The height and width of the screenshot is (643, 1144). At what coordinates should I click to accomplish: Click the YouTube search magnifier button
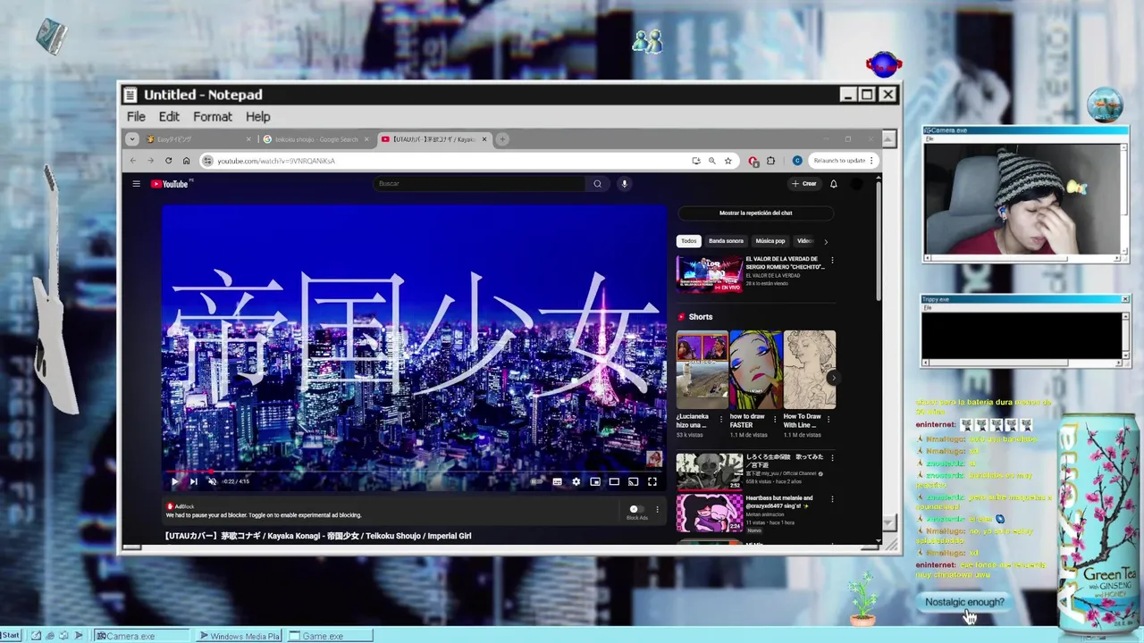(598, 184)
